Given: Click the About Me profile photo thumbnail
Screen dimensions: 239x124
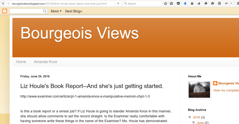Looking at the screenshot, I should click(199, 90).
